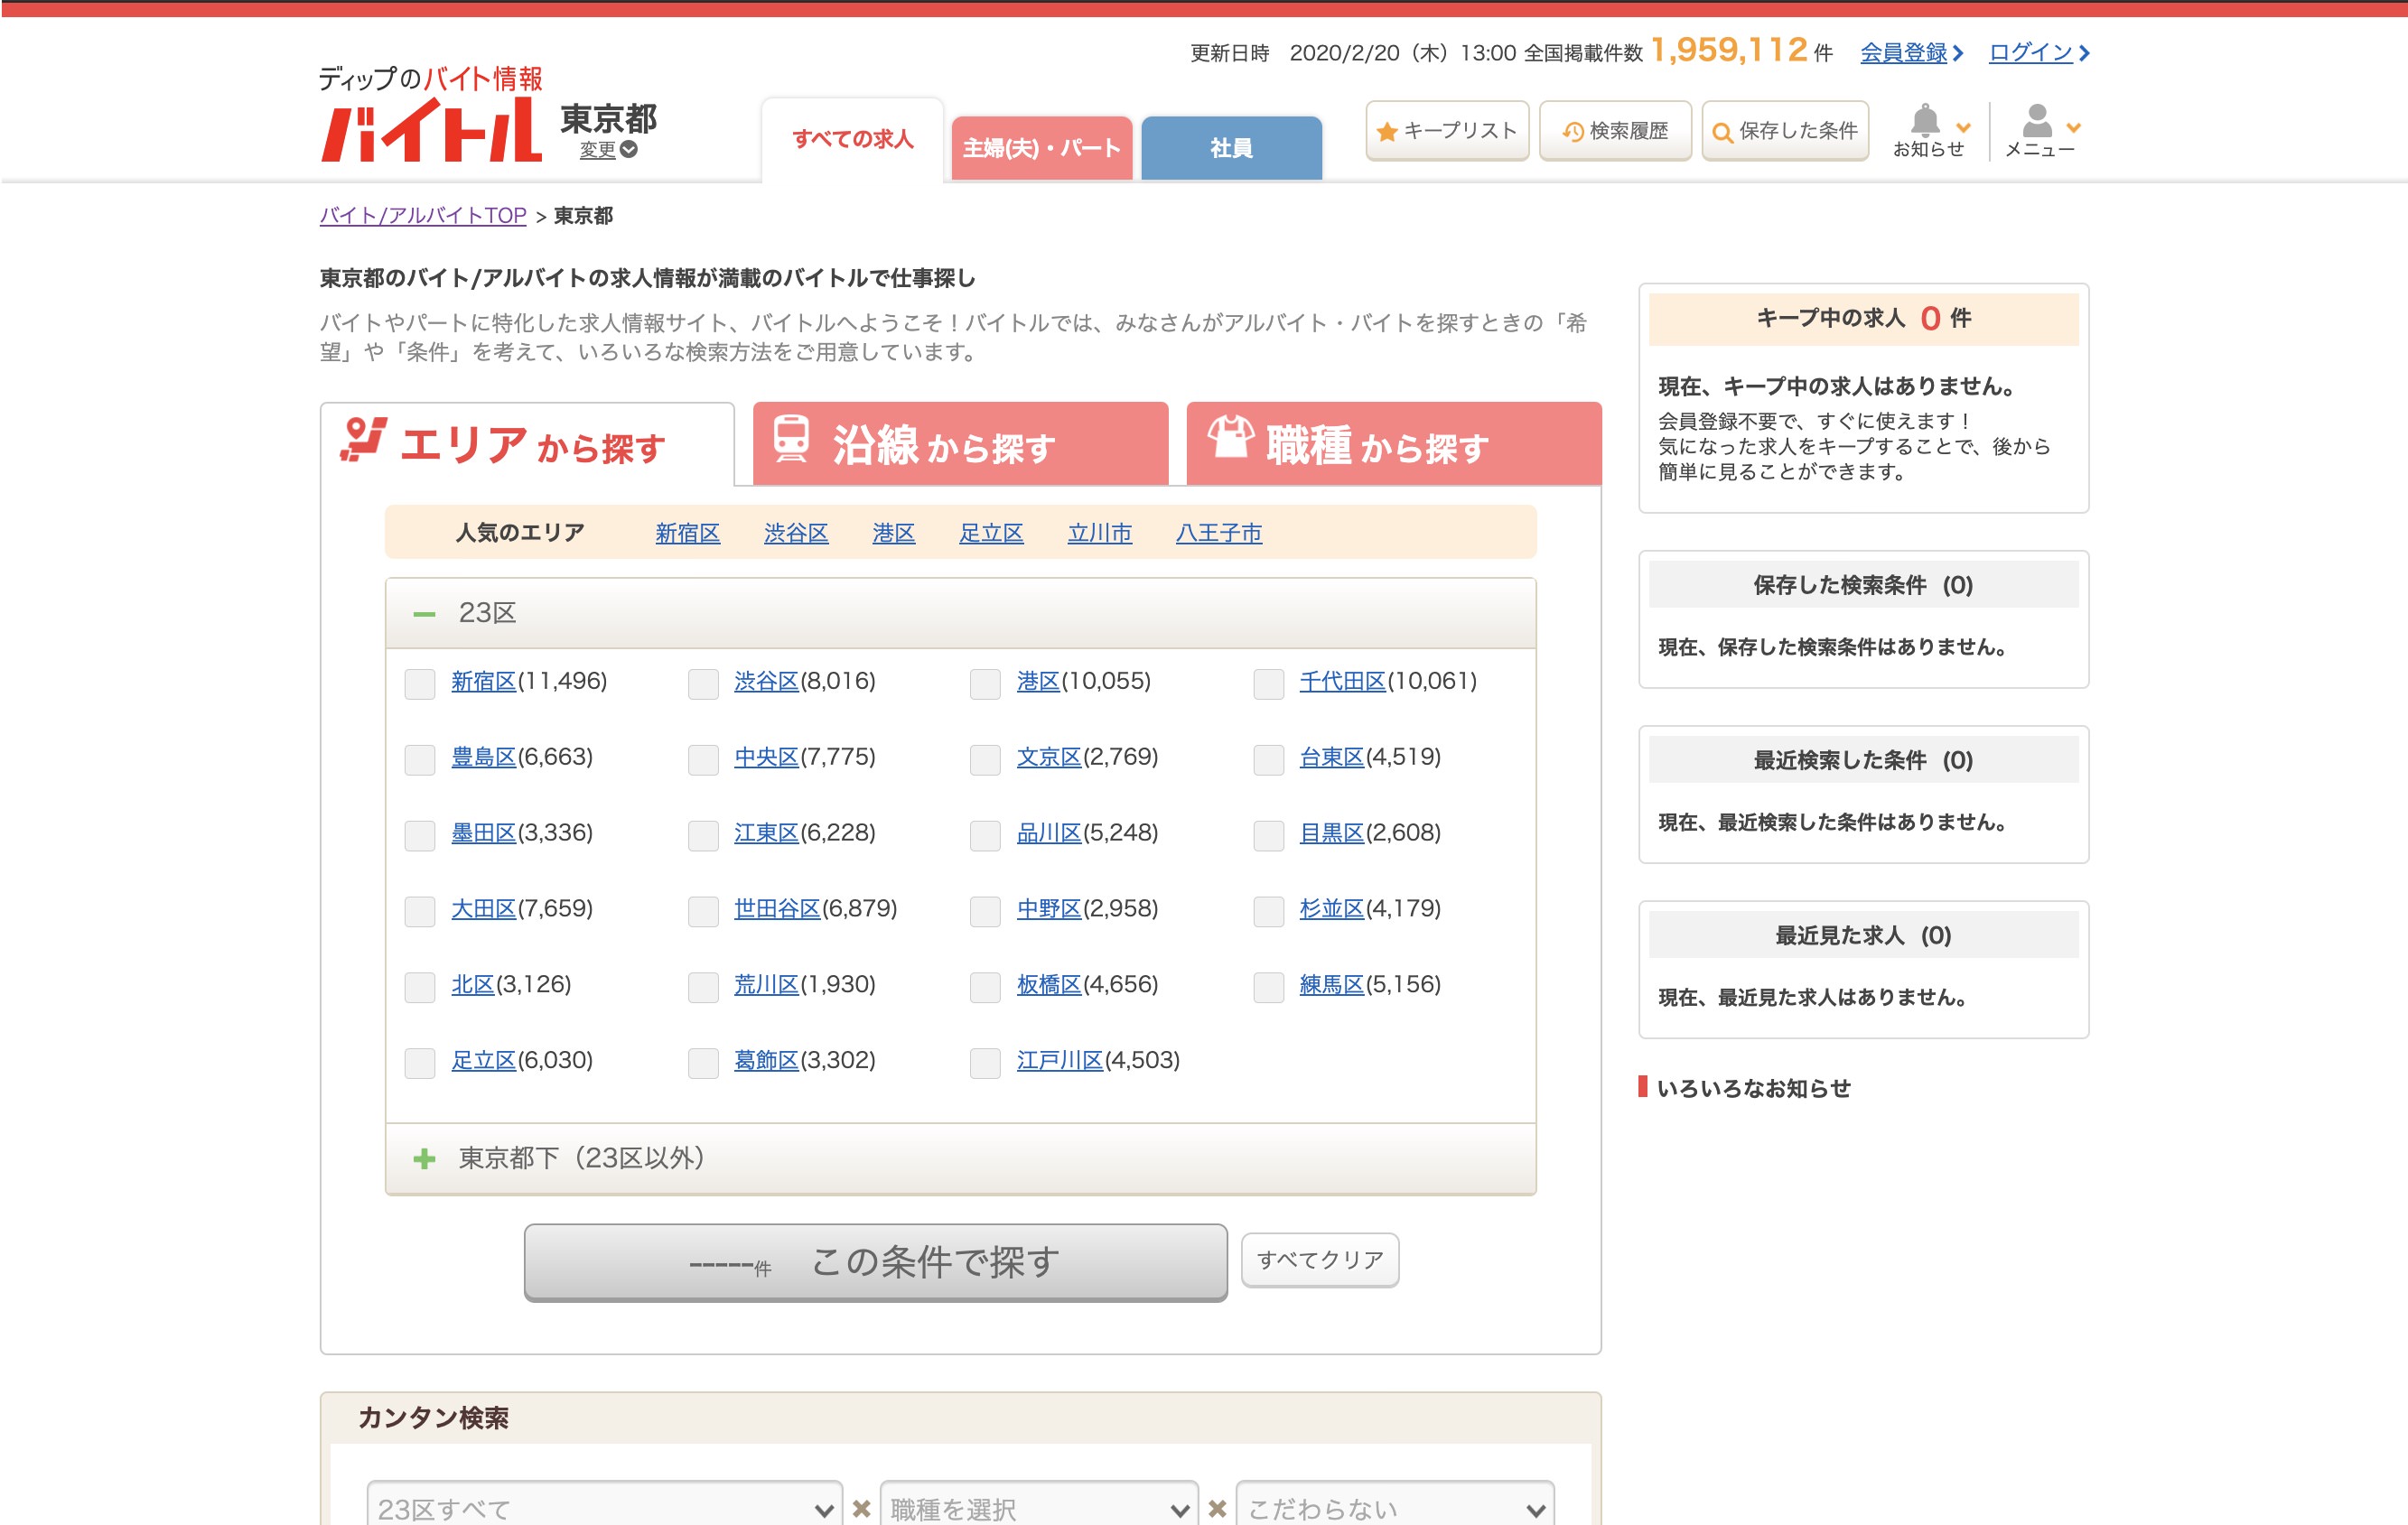Viewport: 2408px width, 1525px height.
Task: Check the 世田谷区 checkbox
Action: point(703,911)
